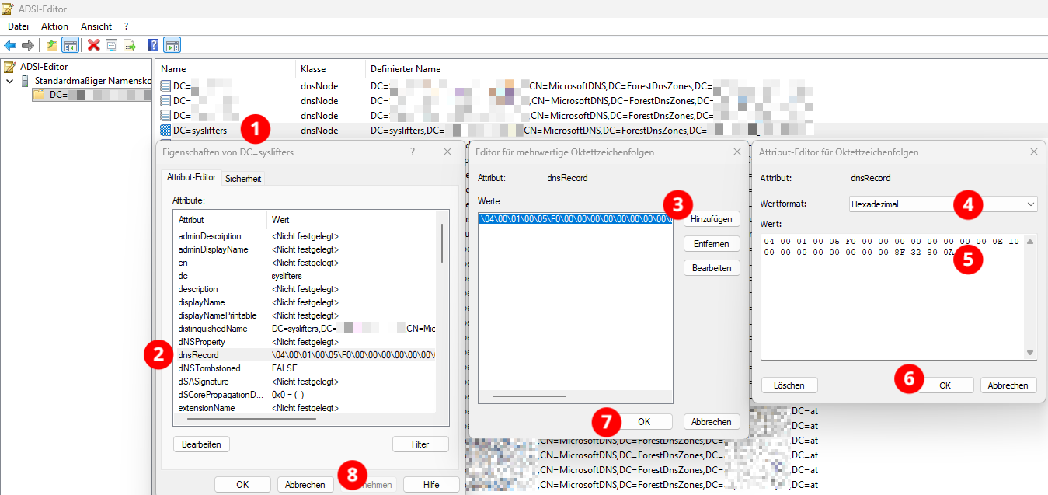Select the distinguishedName attribute row

point(305,329)
